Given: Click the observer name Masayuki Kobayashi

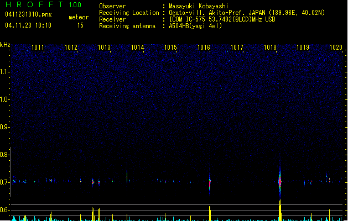Looking at the screenshot, I should 199,6.
